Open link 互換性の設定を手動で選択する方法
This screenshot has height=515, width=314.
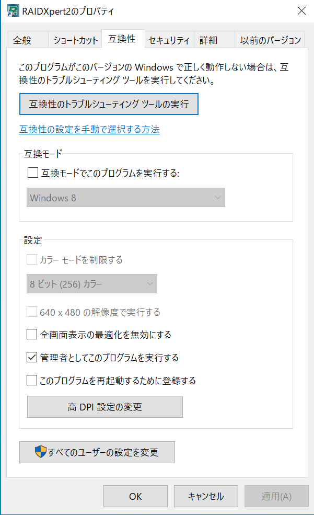tap(89, 129)
